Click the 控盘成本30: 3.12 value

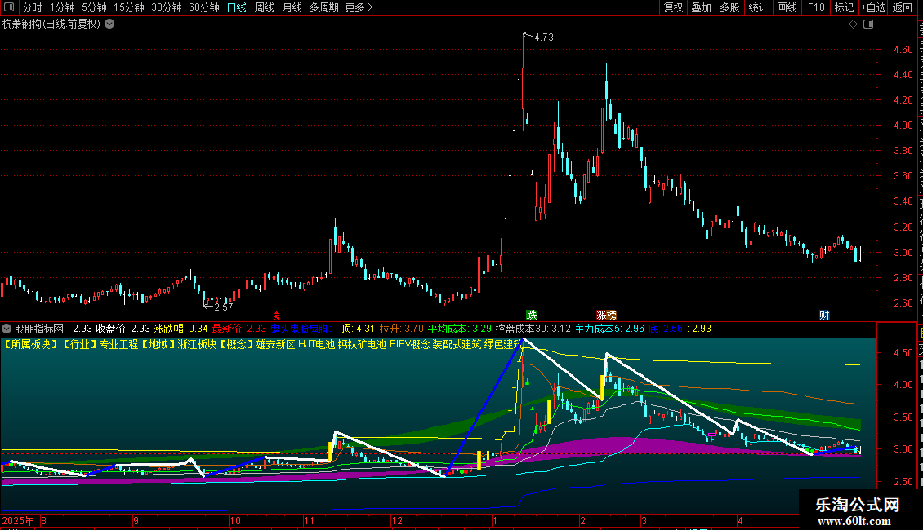[x=533, y=329]
